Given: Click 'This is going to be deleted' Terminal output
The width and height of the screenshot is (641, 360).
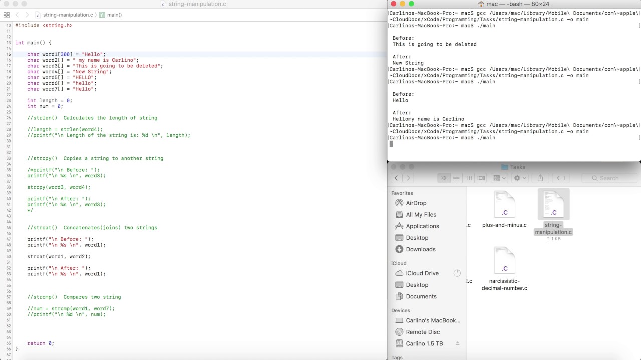Looking at the screenshot, I should [x=435, y=44].
